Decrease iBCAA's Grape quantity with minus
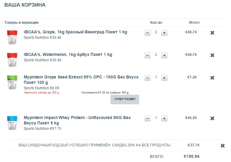This screenshot has width=231, height=162. click(x=147, y=32)
